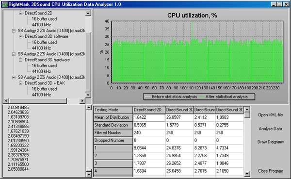The width and height of the screenshot is (291, 179).
Task: Click the Close Program button
Action: (271, 171)
